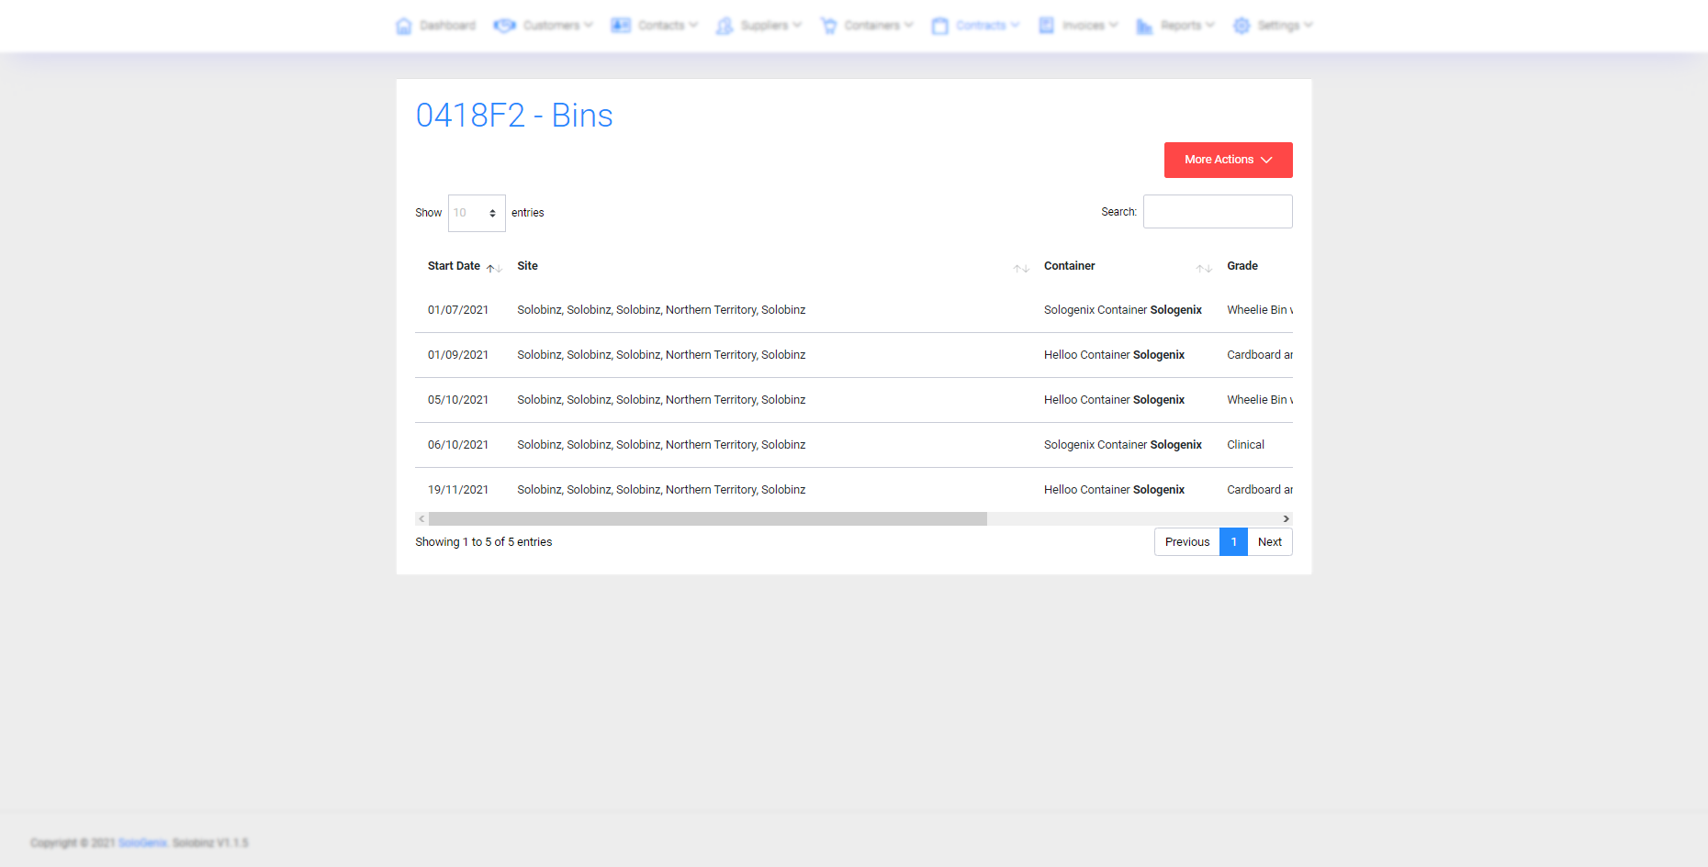Click the Customers handshake icon
Viewport: 1708px width, 867px height.
click(504, 26)
